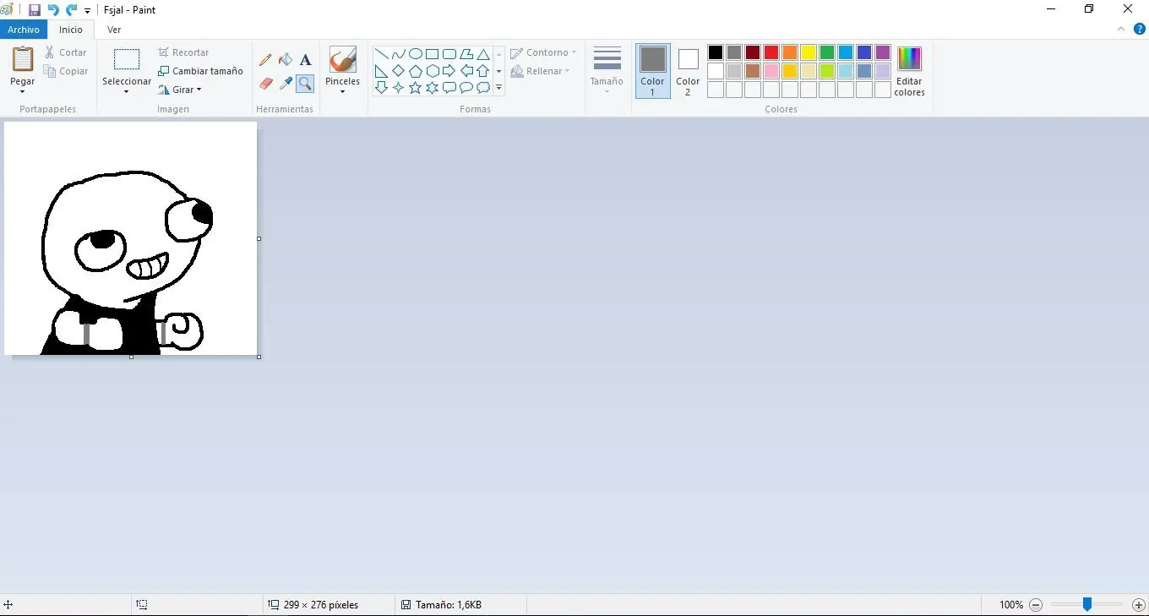
Task: Pick the red color swatch
Action: [771, 52]
